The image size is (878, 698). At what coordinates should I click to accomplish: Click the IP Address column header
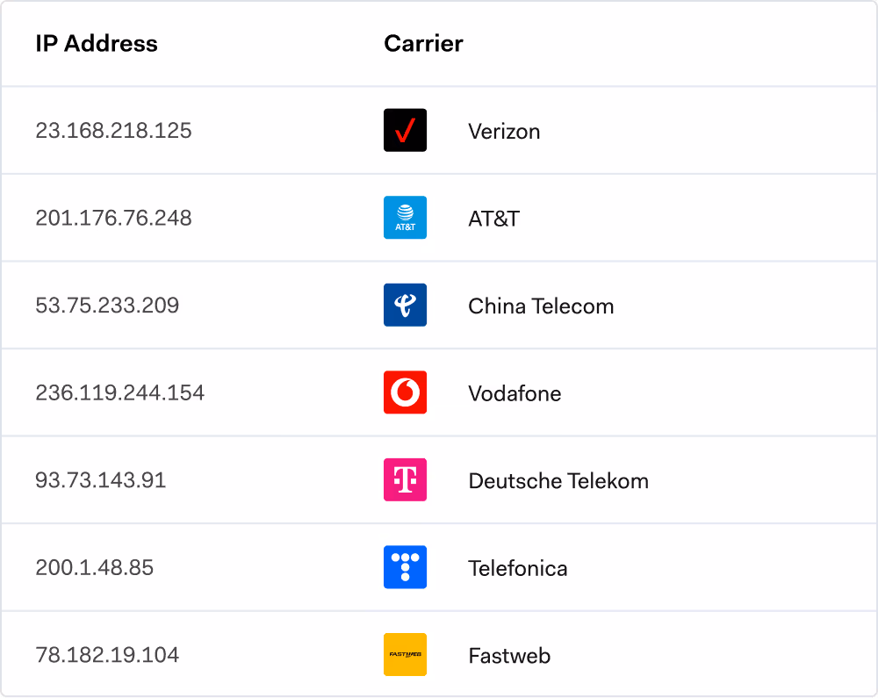coord(97,43)
